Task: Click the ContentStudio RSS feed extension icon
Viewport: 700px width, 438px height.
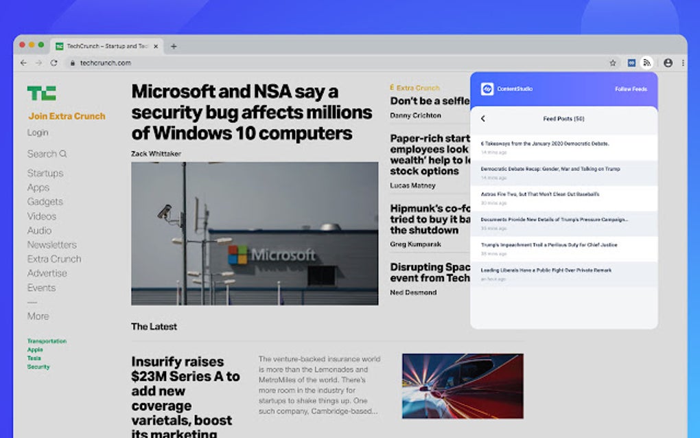Action: 646,63
